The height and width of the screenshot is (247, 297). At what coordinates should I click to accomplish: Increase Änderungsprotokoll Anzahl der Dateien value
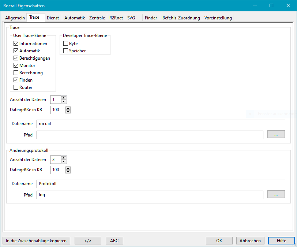pyautogui.click(x=64, y=158)
